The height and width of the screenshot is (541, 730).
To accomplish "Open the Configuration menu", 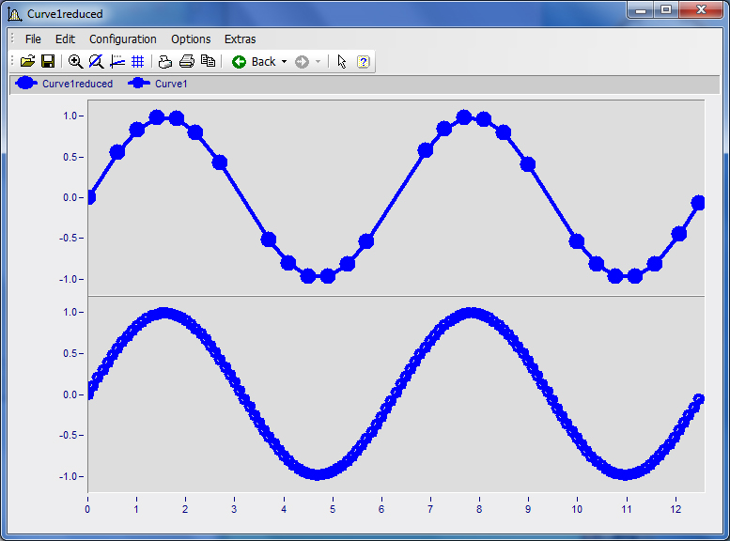I will [x=123, y=39].
